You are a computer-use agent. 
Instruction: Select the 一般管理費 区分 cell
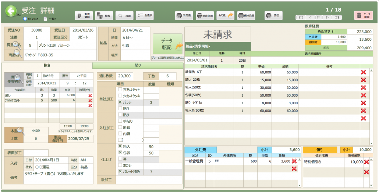tap(195, 162)
